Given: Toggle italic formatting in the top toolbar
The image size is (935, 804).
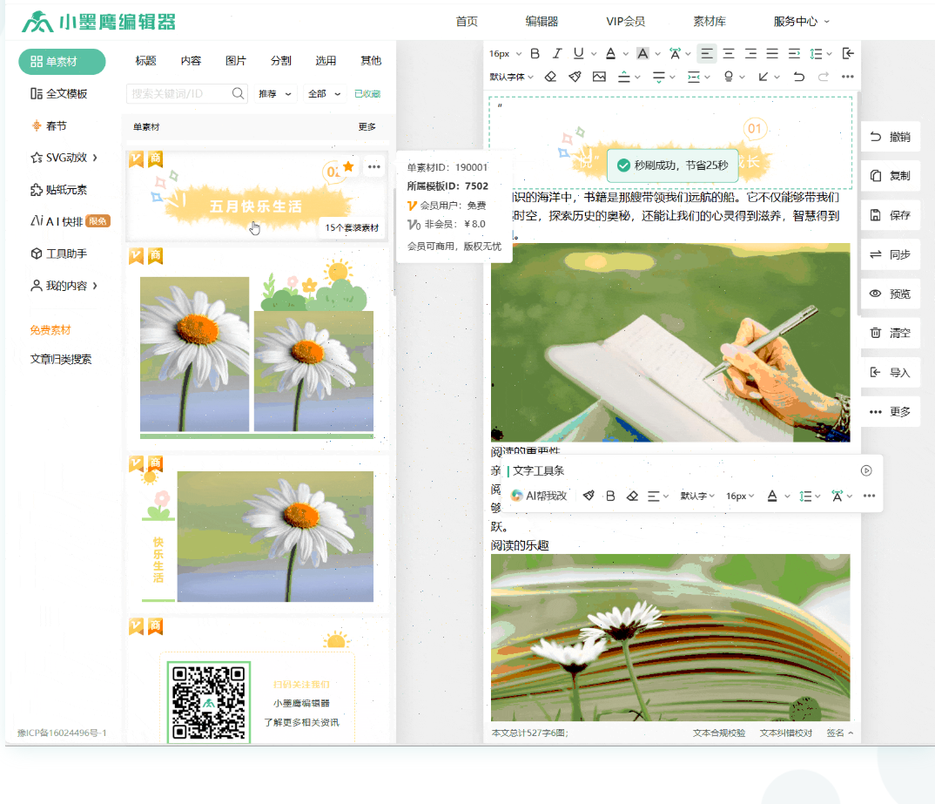Looking at the screenshot, I should [557, 53].
